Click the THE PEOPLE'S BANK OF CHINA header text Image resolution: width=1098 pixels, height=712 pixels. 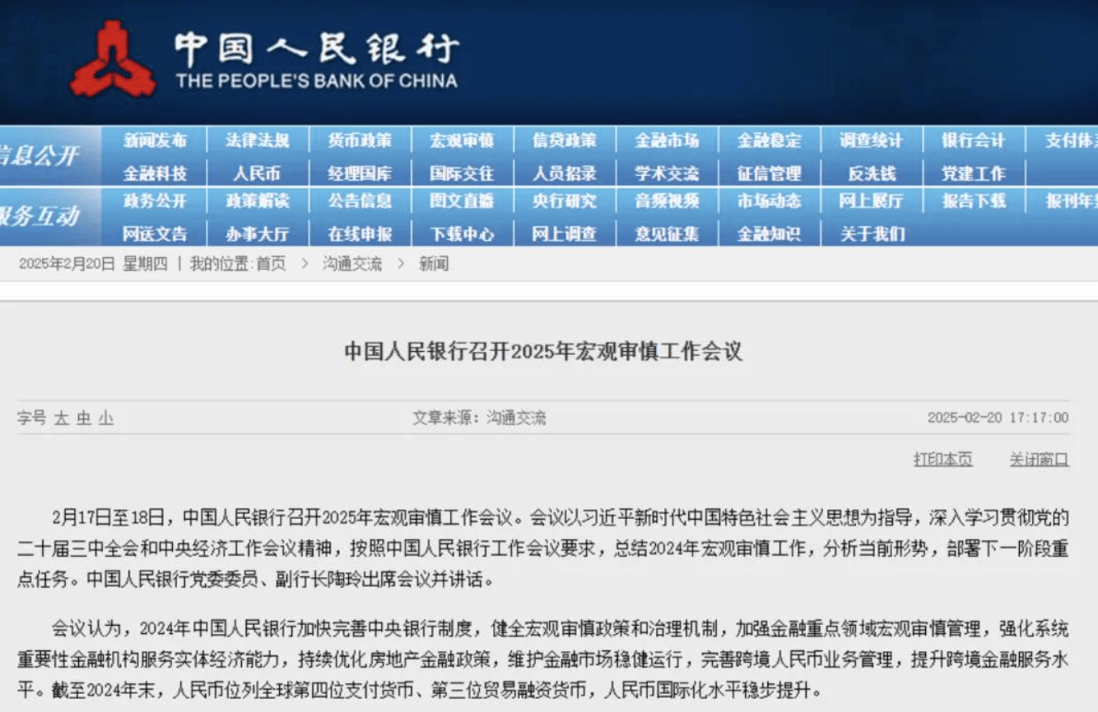pyautogui.click(x=317, y=81)
